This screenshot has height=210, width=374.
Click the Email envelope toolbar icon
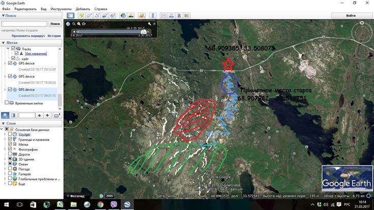point(164,16)
